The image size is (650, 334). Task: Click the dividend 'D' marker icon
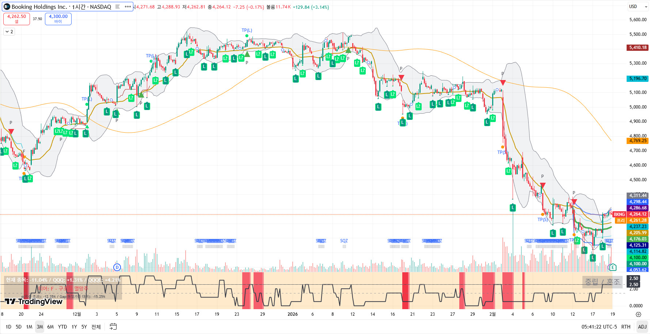pyautogui.click(x=117, y=267)
